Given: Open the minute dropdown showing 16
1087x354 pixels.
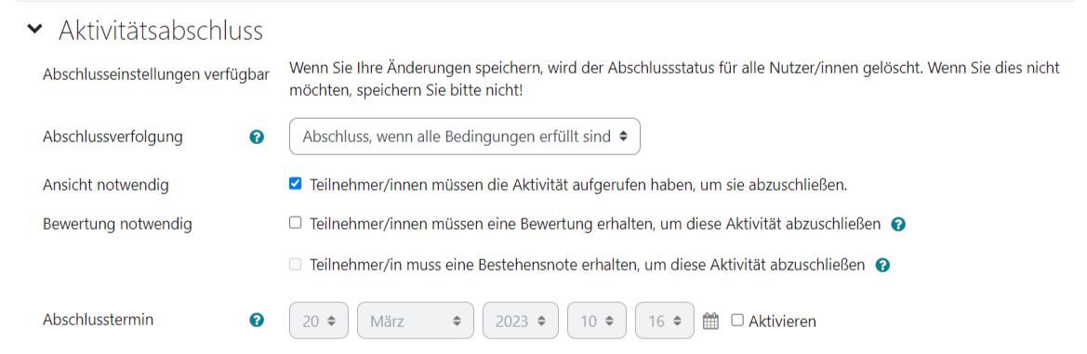Looking at the screenshot, I should pos(664,321).
